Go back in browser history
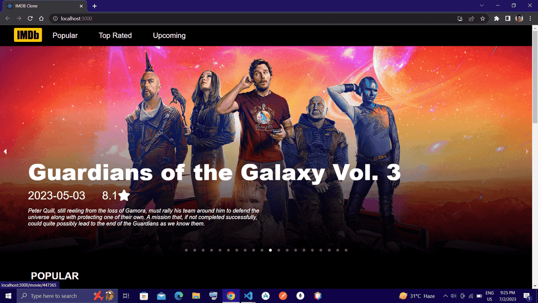Image resolution: width=538 pixels, height=303 pixels. click(x=7, y=18)
